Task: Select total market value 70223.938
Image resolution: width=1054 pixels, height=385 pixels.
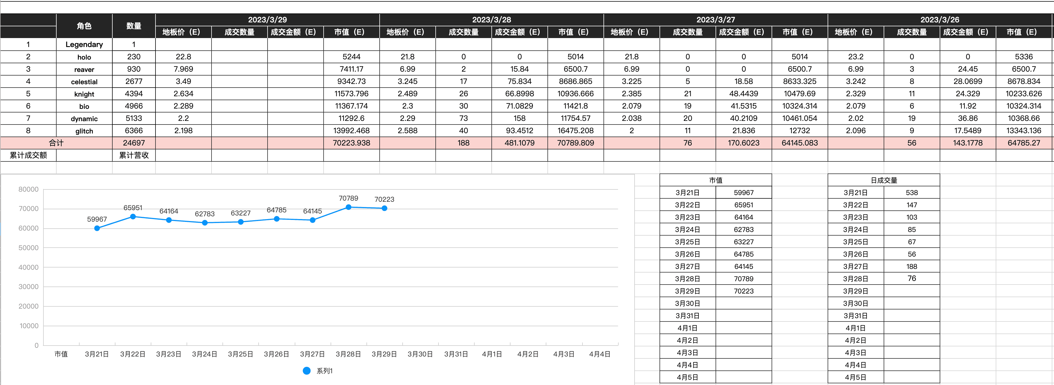Action: tap(351, 143)
